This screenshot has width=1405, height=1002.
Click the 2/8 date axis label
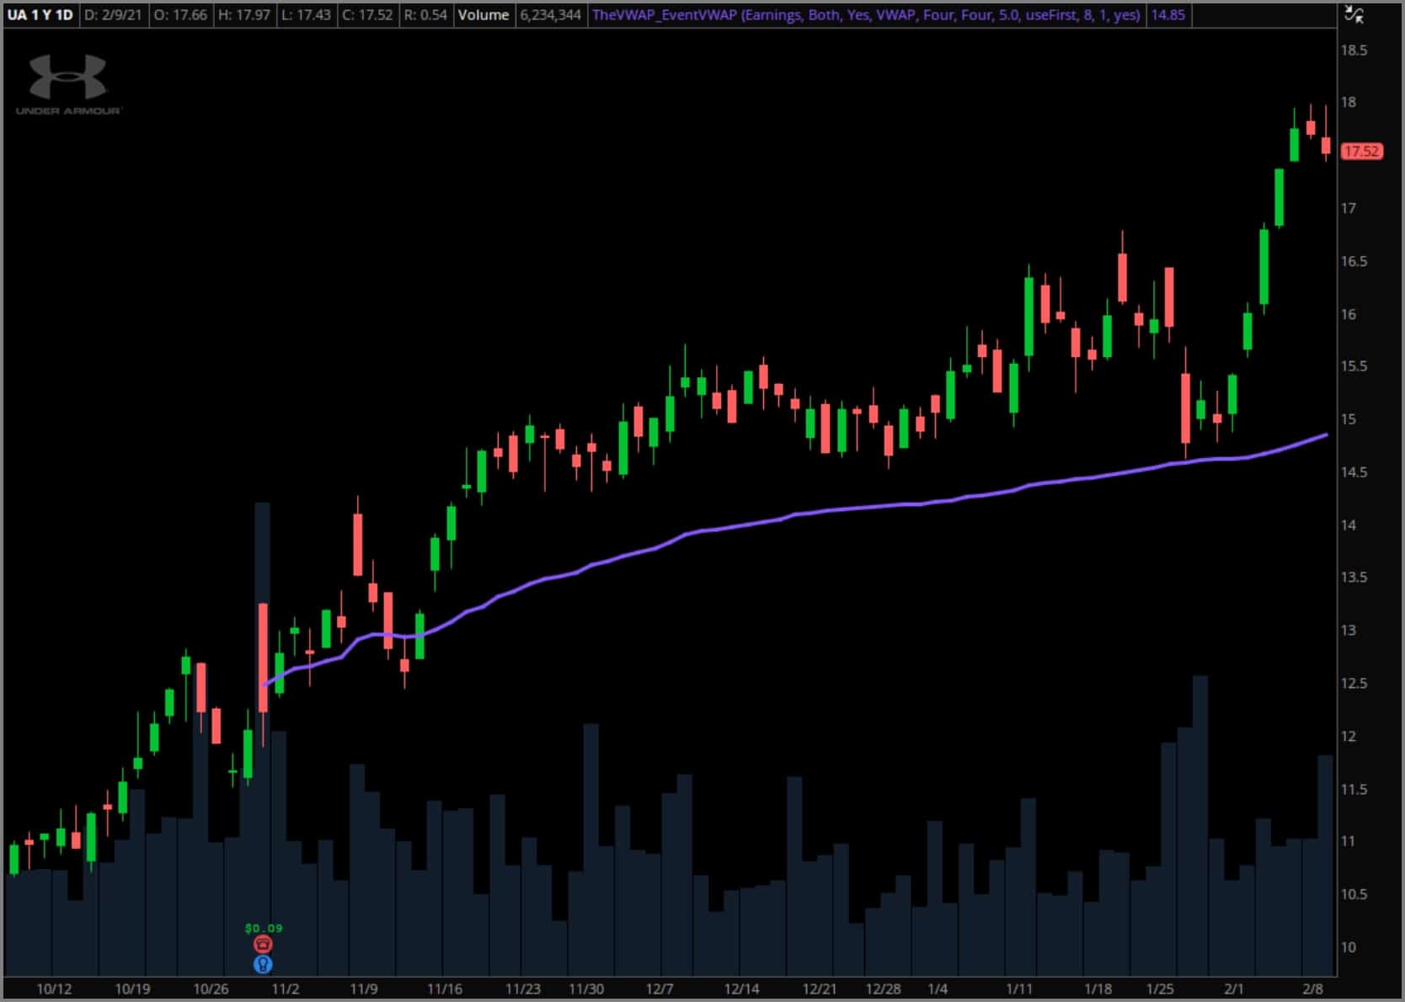point(1312,989)
